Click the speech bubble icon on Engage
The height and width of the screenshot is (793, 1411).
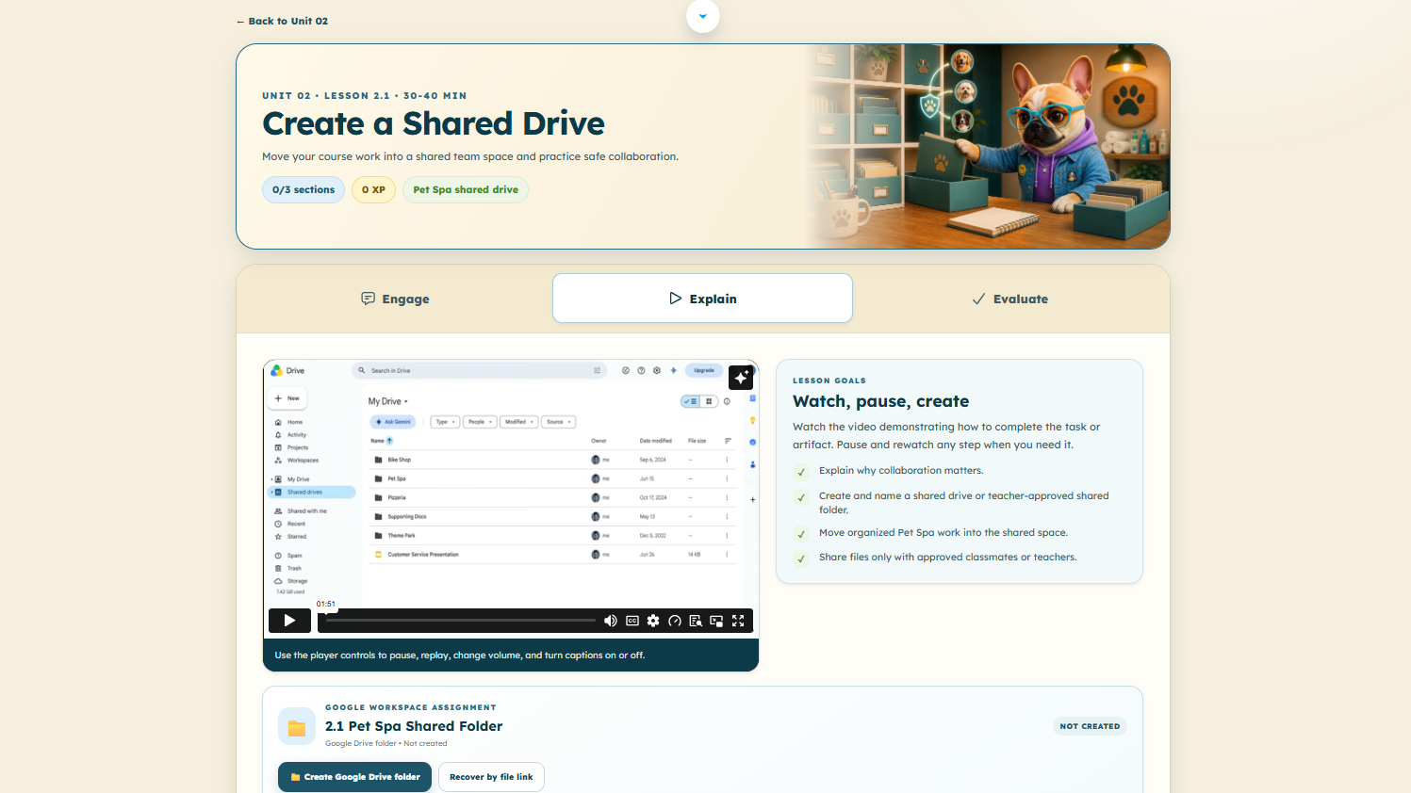point(368,299)
